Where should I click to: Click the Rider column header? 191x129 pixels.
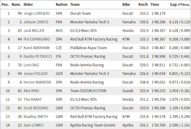click(x=28, y=5)
